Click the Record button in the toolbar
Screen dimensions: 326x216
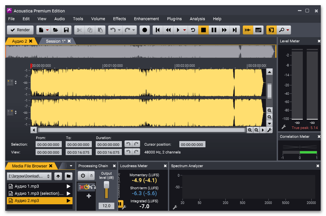click(x=145, y=30)
